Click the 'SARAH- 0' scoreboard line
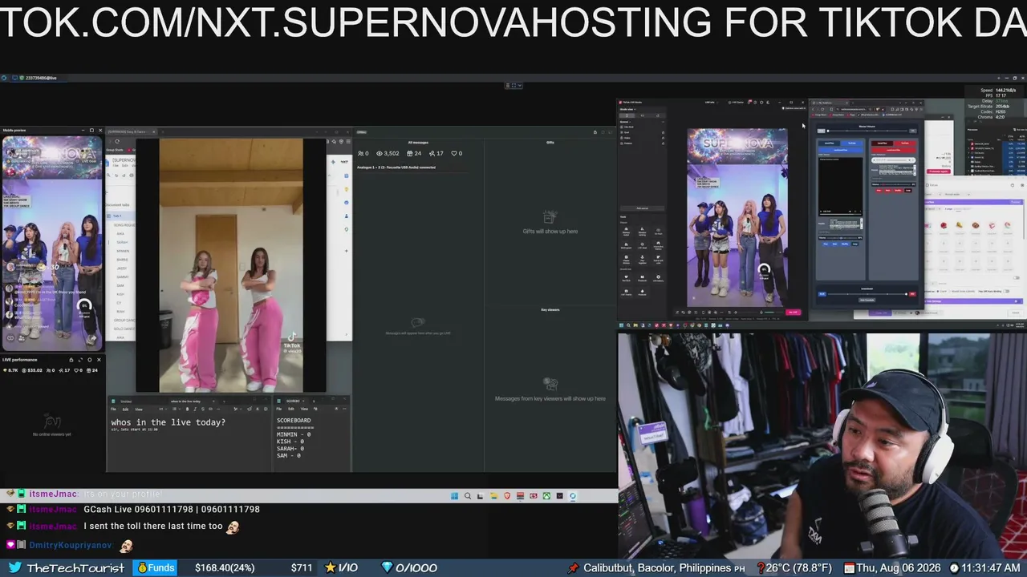This screenshot has height=577, width=1027. (x=290, y=449)
